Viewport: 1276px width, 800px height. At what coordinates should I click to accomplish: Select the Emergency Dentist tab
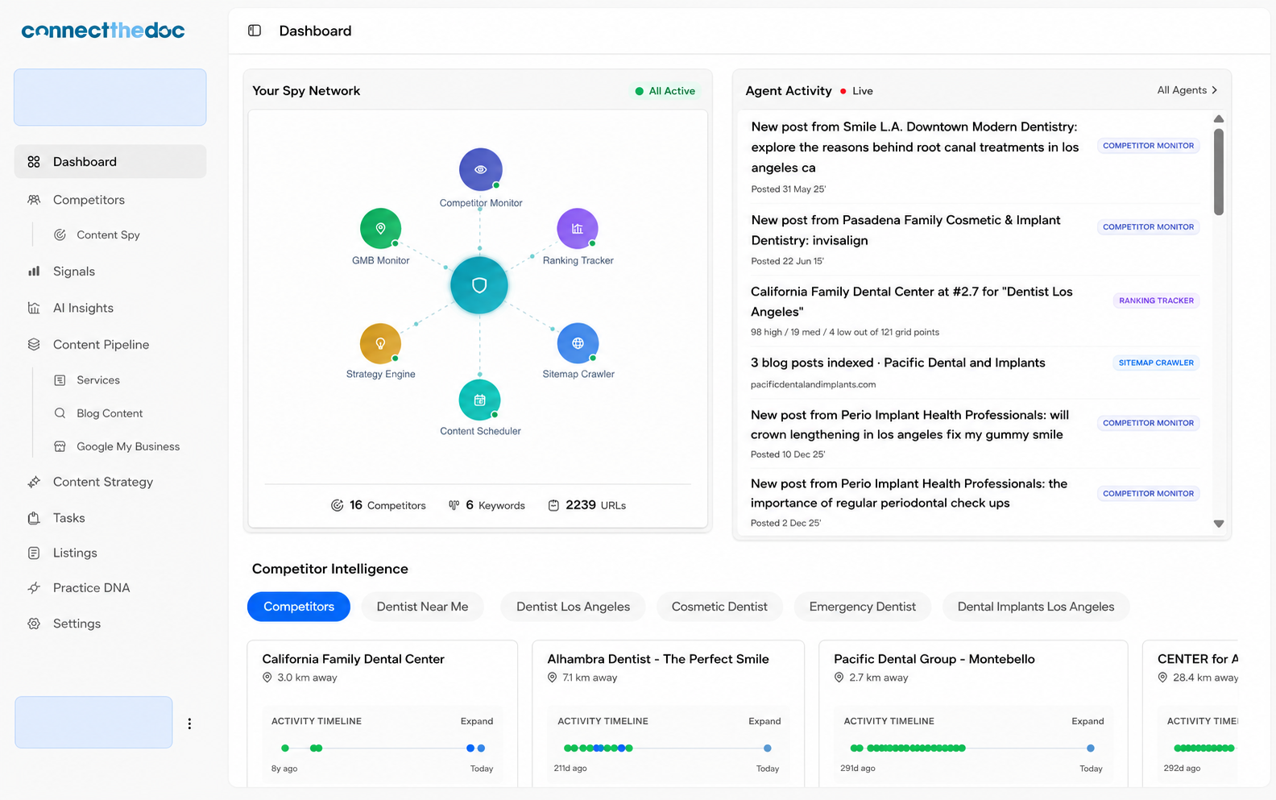[863, 607]
